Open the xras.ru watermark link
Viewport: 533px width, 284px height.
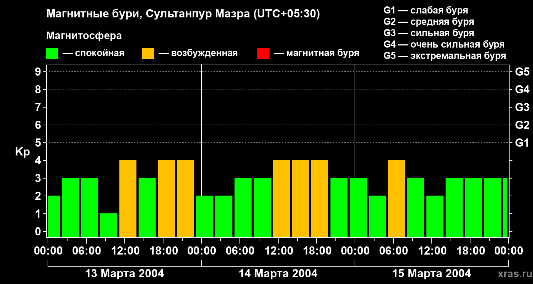click(513, 274)
